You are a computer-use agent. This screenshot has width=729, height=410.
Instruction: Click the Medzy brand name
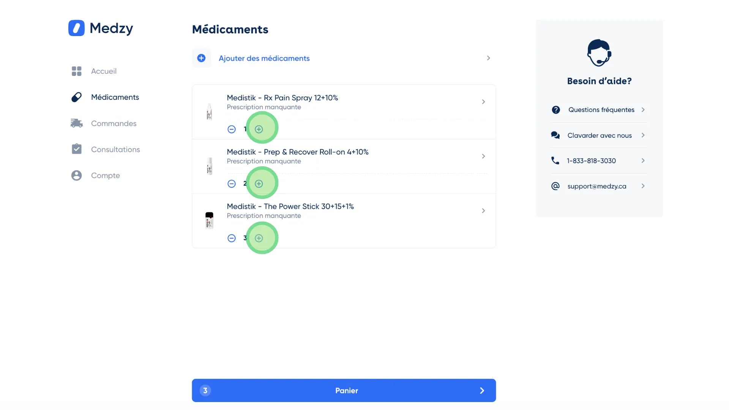pyautogui.click(x=111, y=28)
